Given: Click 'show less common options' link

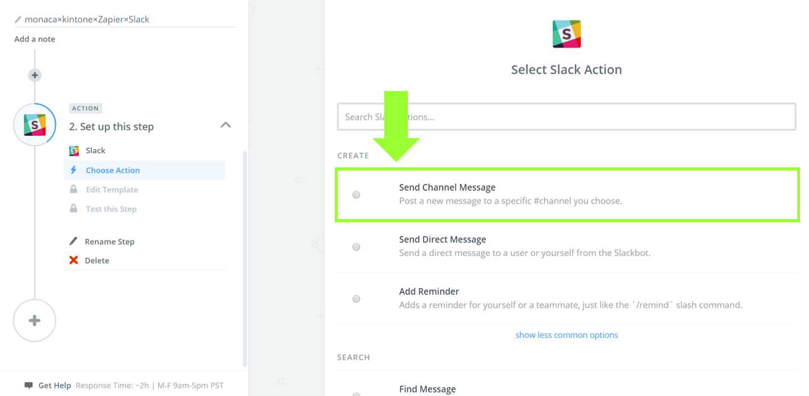Looking at the screenshot, I should [566, 335].
